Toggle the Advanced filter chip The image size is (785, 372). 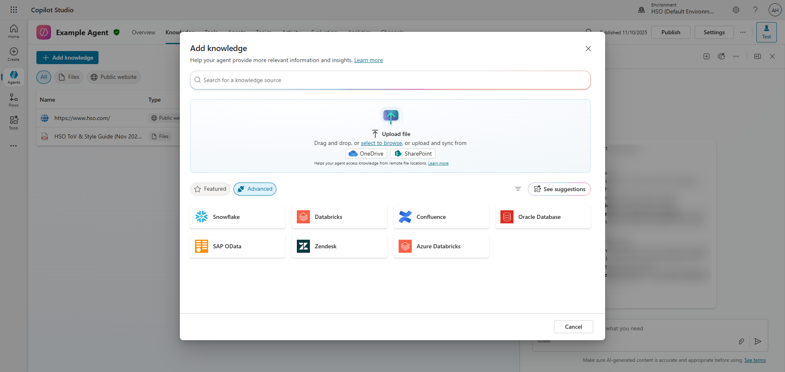pyautogui.click(x=255, y=189)
